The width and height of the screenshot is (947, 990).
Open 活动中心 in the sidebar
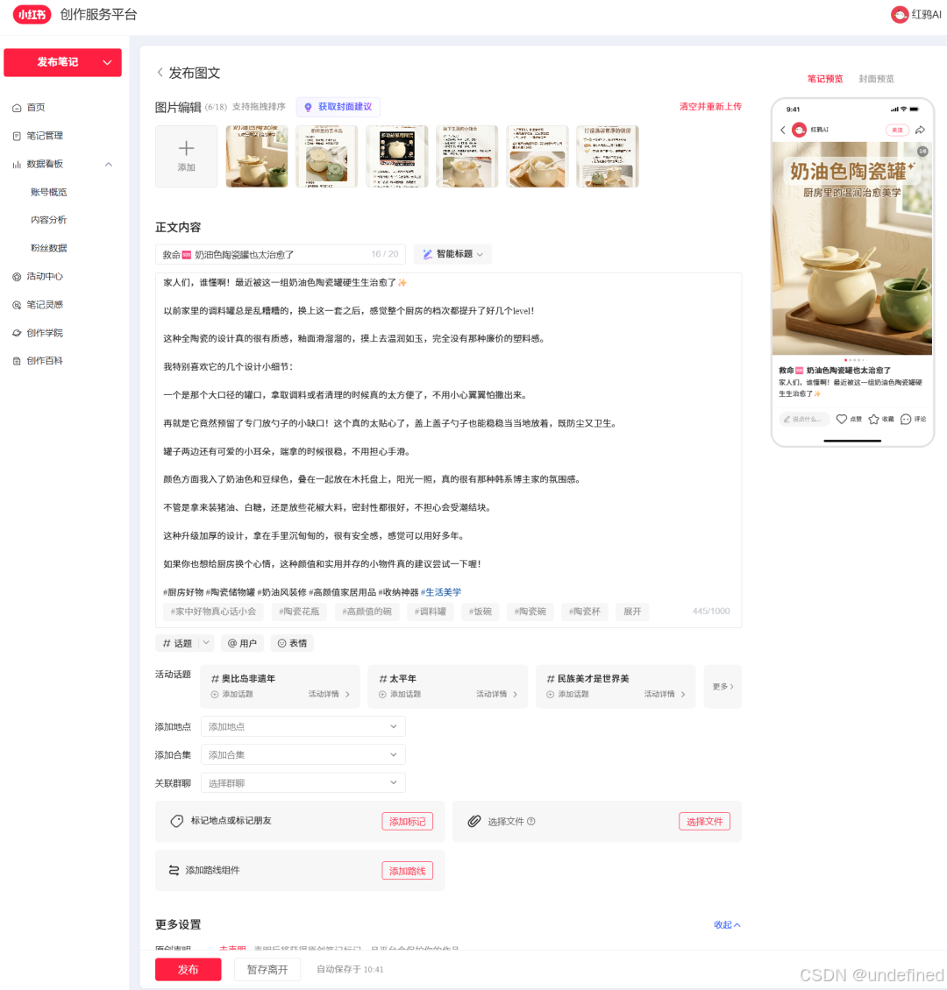click(x=45, y=277)
